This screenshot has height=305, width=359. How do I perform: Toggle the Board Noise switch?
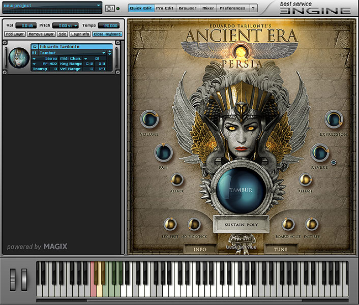pyautogui.click(x=288, y=224)
